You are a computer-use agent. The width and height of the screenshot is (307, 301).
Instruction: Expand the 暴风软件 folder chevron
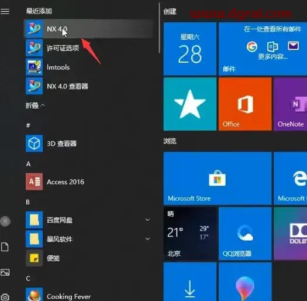(x=147, y=239)
